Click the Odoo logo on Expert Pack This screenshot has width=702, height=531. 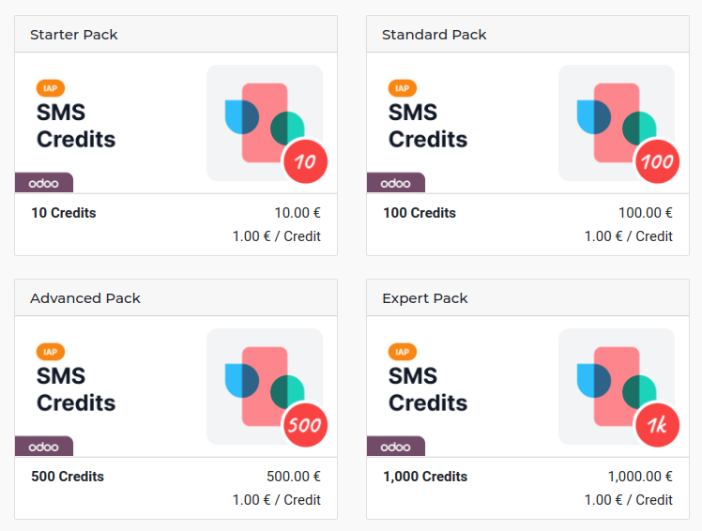[x=396, y=447]
